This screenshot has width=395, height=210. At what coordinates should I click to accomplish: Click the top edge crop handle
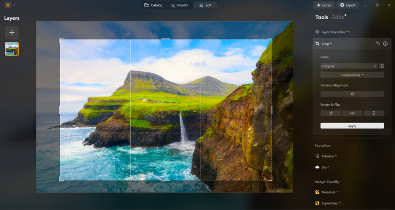[x=166, y=39]
